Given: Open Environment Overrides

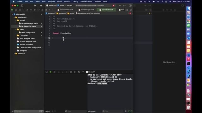Looking at the screenshot, I should coord(79,72).
